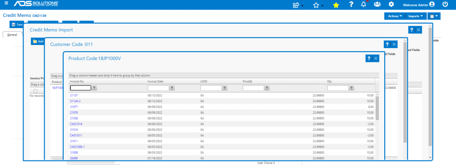The height and width of the screenshot is (165, 456).
Task: Open the settings gear icon
Action: pos(391,4)
